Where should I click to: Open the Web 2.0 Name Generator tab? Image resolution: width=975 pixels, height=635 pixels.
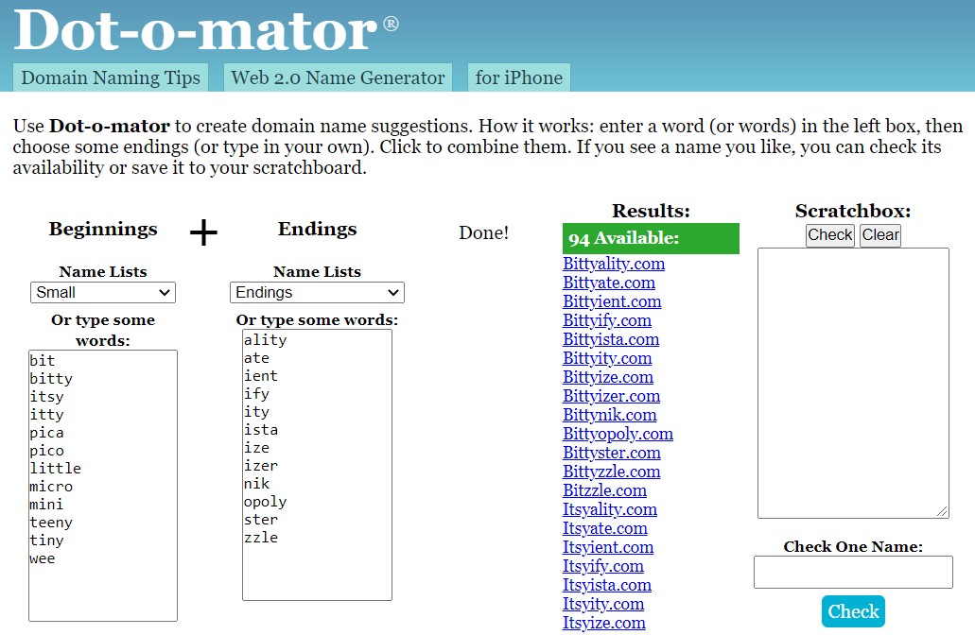click(338, 77)
